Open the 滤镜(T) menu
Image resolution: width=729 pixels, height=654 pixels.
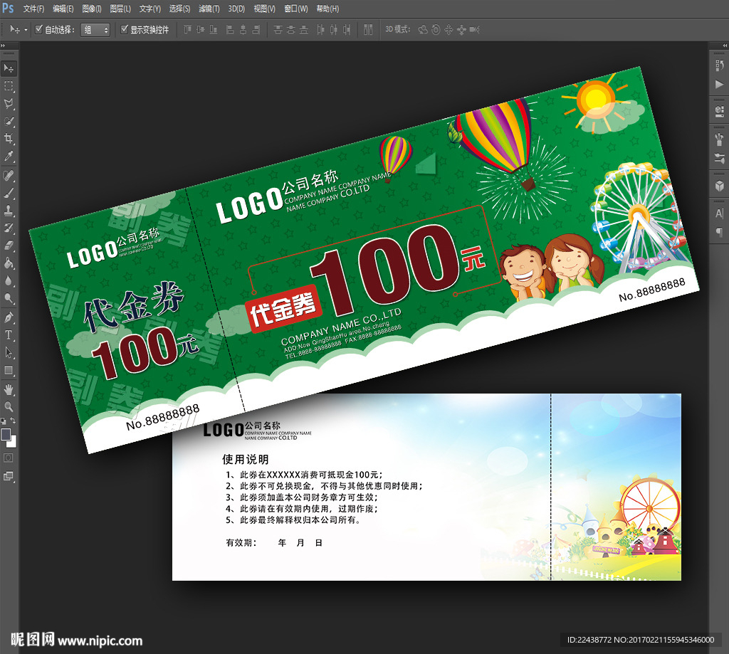click(x=209, y=9)
